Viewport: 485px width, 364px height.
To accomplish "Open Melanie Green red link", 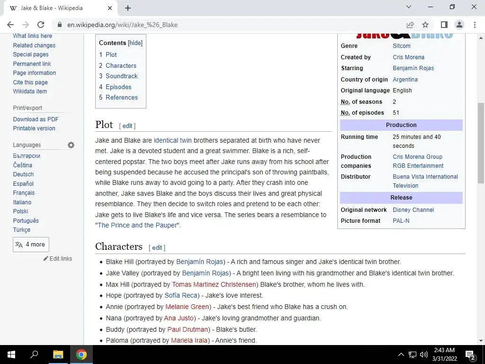I will tap(187, 307).
